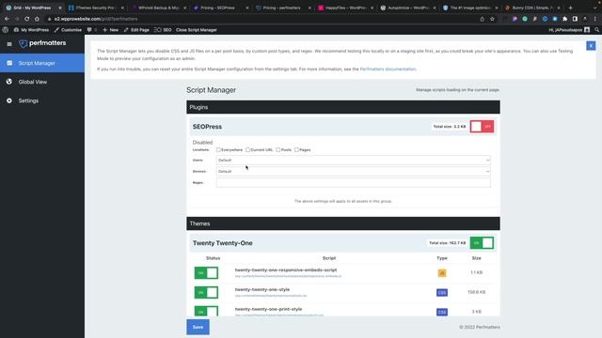Image resolution: width=602 pixels, height=338 pixels.
Task: Click the admin bar search icon
Action: [x=596, y=30]
